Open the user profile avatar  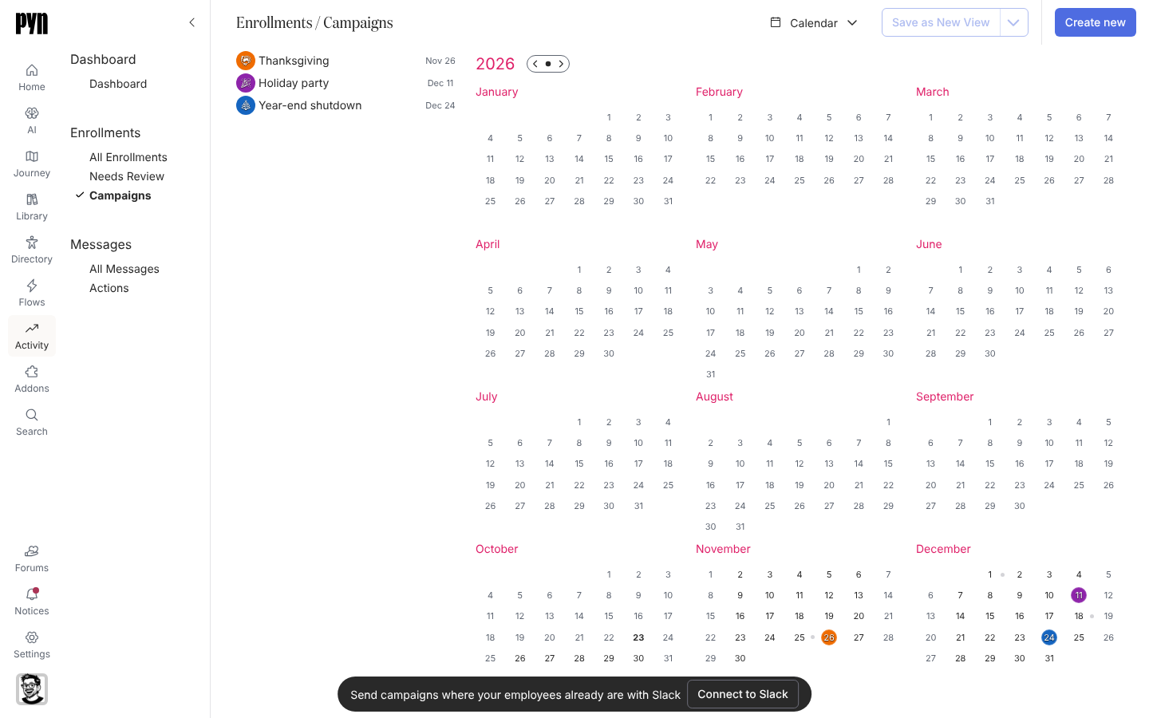click(x=32, y=689)
